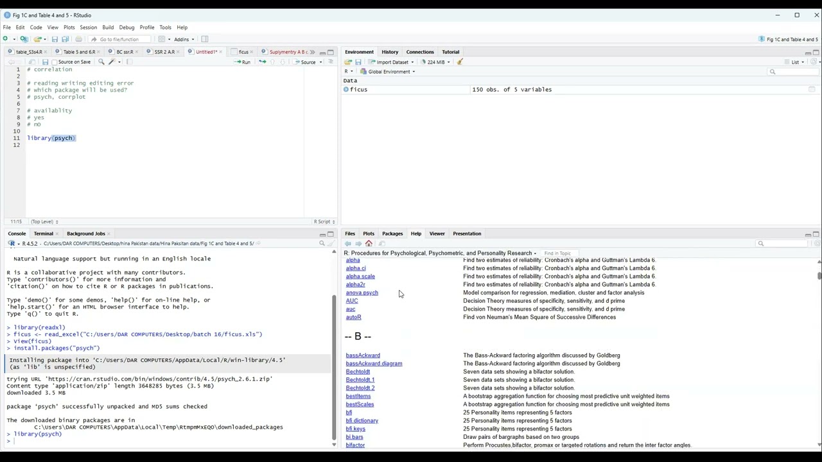The image size is (822, 462).
Task: Open the Profile menu
Action: (x=147, y=28)
